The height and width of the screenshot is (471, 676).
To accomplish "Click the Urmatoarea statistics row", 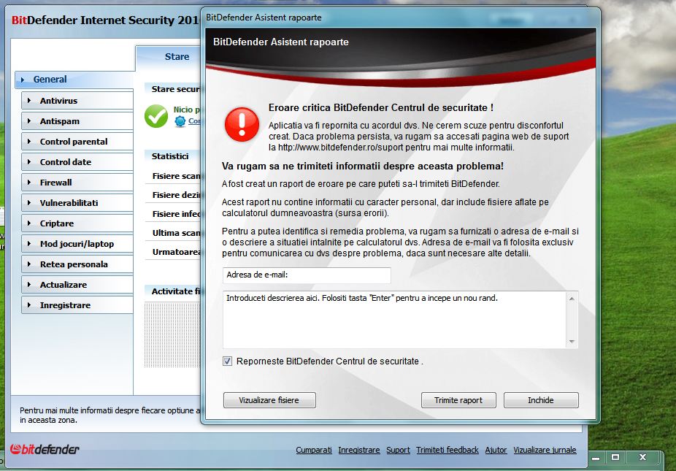I will (x=173, y=252).
